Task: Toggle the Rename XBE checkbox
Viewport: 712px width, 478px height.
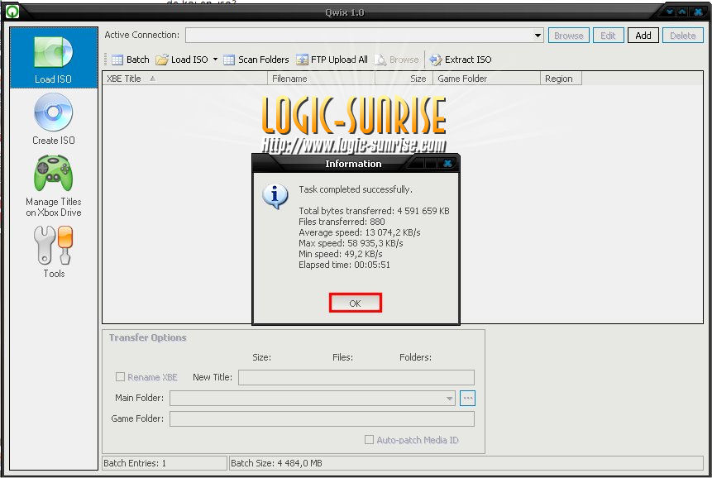Action: [121, 377]
